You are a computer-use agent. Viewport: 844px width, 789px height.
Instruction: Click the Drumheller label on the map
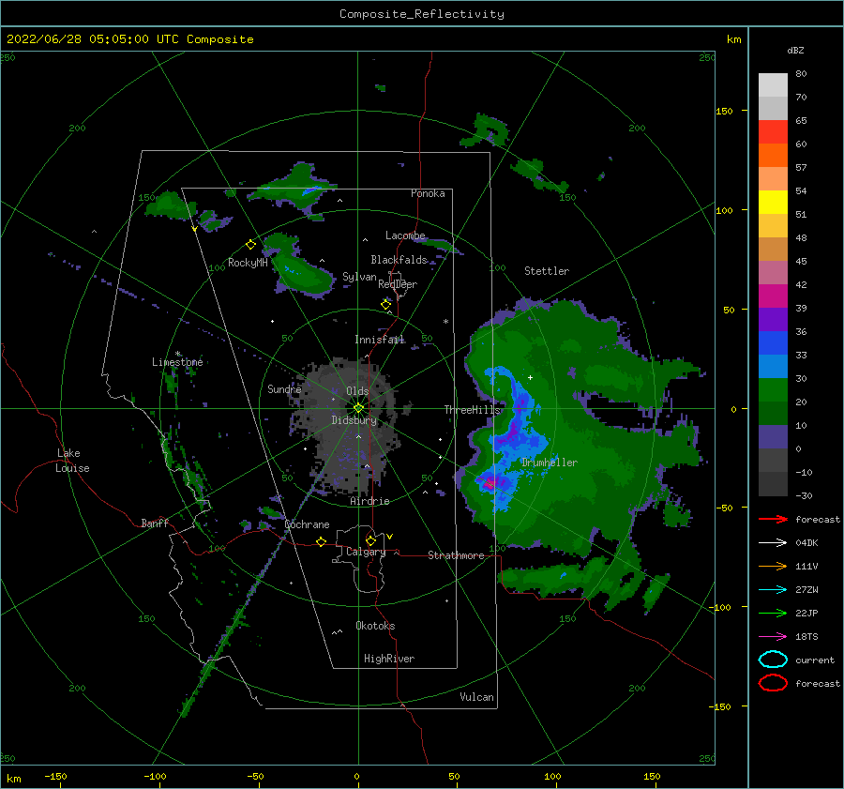(x=550, y=463)
